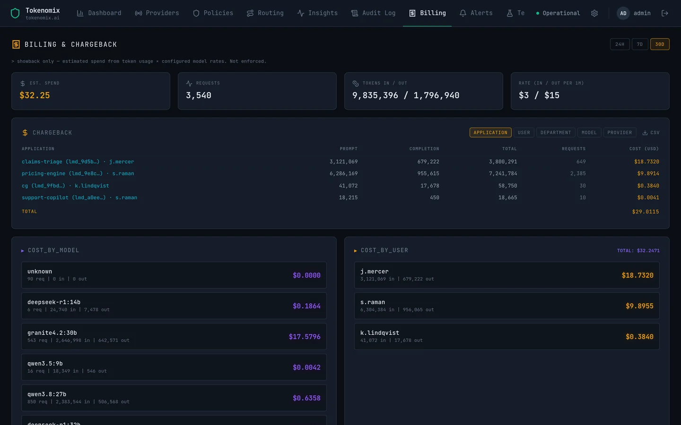Collapse the COST_BY_MODEL section triangle

tap(23, 251)
